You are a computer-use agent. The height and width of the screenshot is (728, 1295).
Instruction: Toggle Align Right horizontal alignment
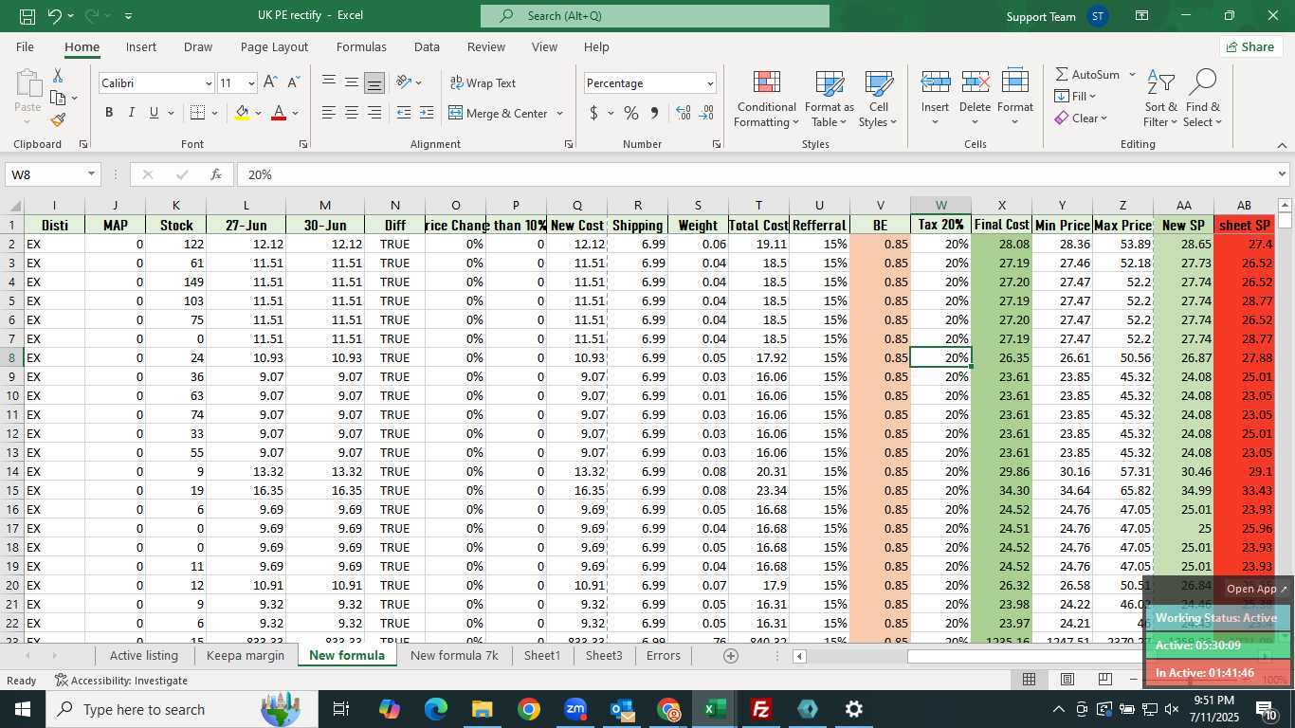[x=374, y=113]
